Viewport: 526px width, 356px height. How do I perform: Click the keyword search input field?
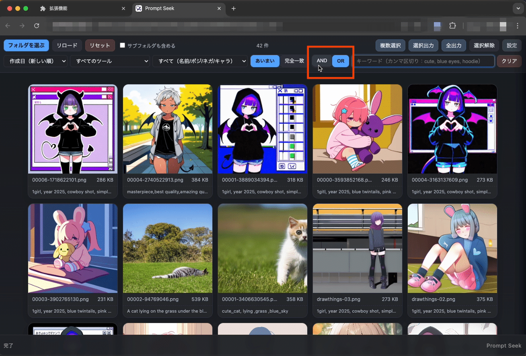[423, 61]
